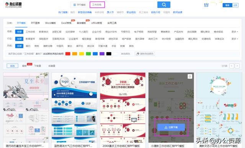The height and width of the screenshot is (148, 245).
Task: Filter style by 可爱卡通
Action: [103, 46]
